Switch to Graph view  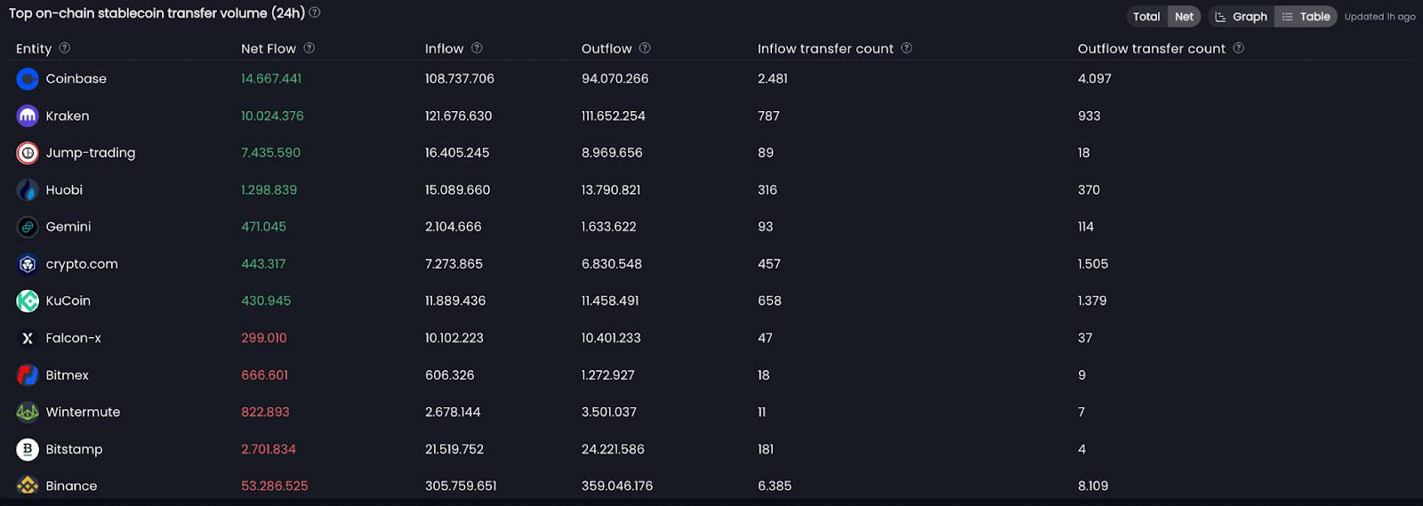1242,16
